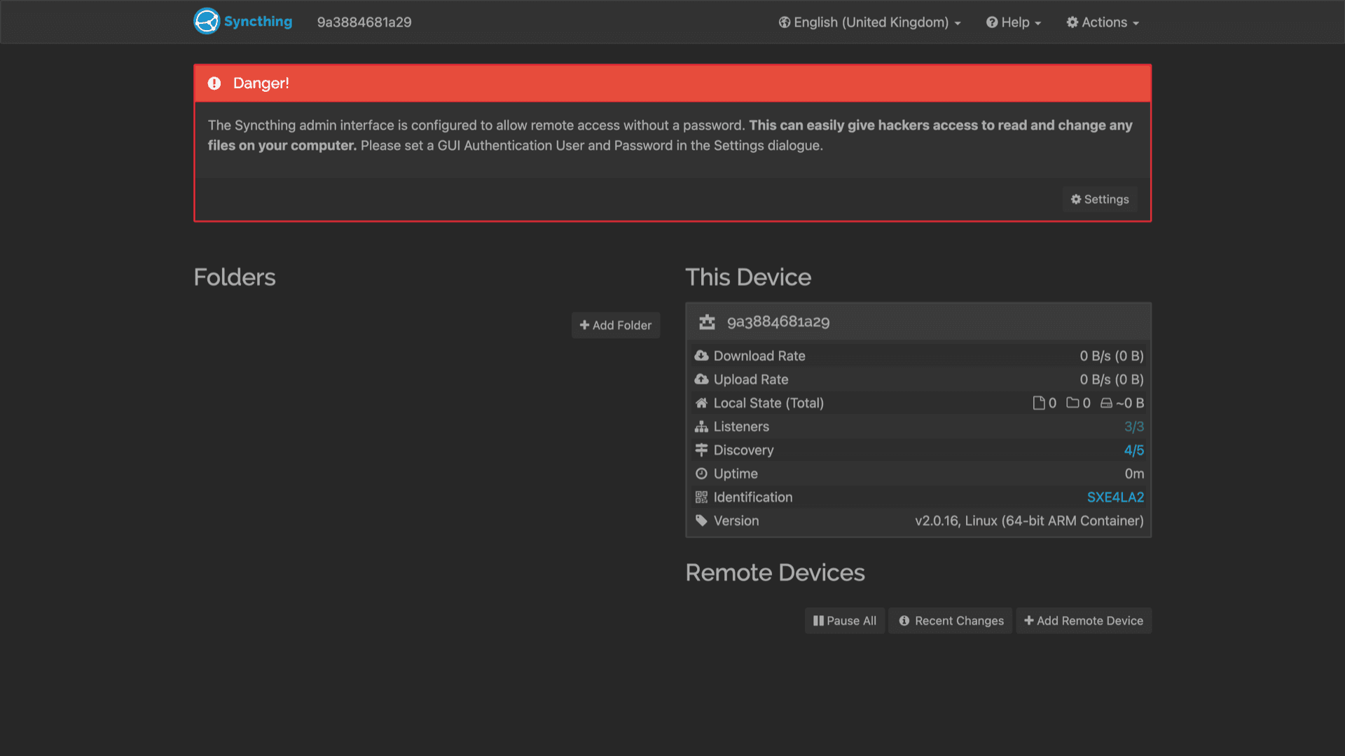Click the Folders heading
The width and height of the screenshot is (1345, 756).
[235, 277]
